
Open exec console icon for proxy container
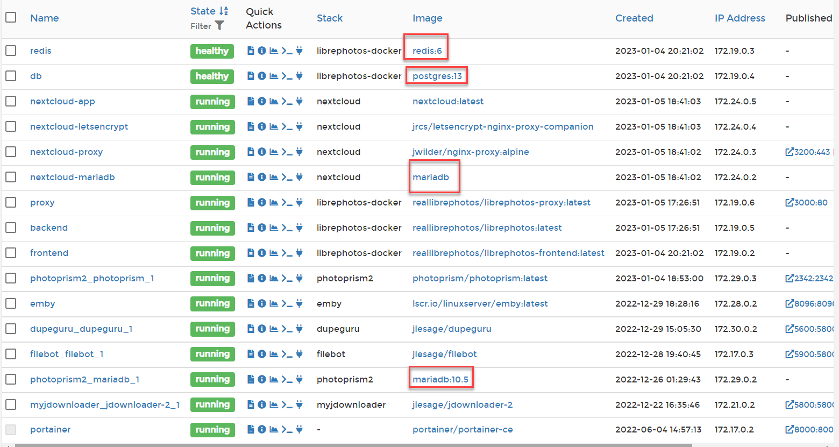tap(287, 202)
